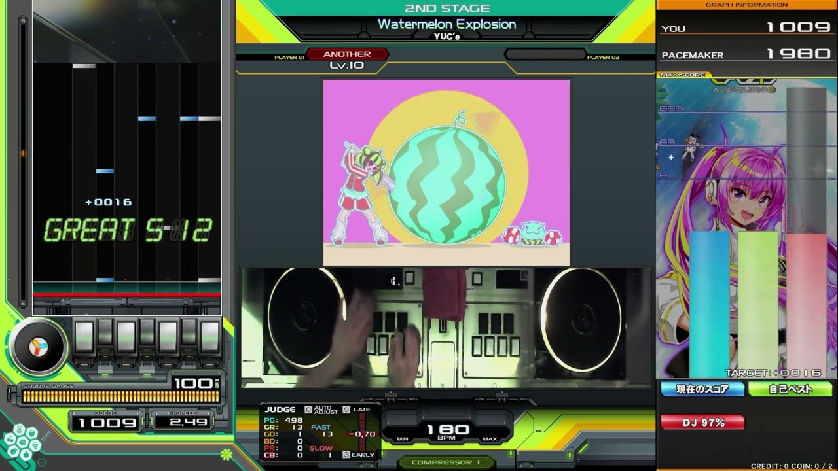This screenshot has width=838, height=471.
Task: Click the blue current score graph bar
Action: (x=709, y=304)
